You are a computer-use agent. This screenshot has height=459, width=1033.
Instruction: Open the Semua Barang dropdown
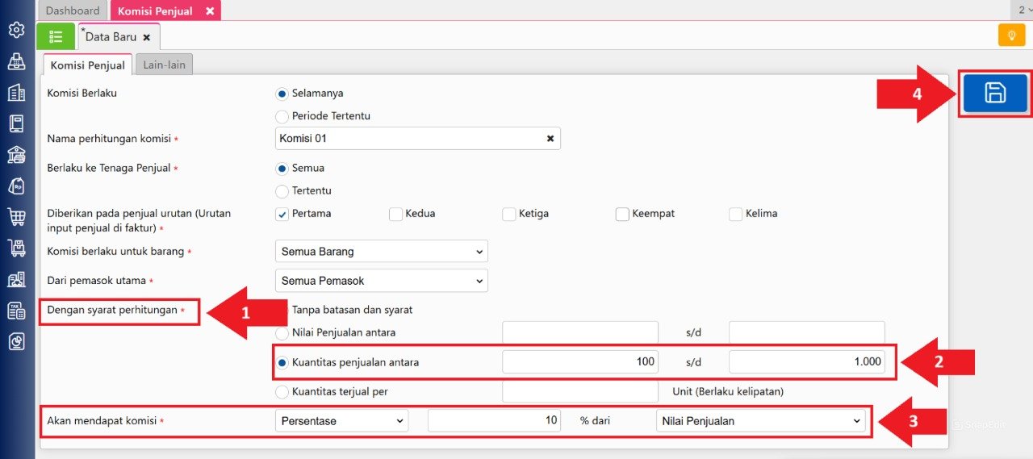tap(382, 251)
